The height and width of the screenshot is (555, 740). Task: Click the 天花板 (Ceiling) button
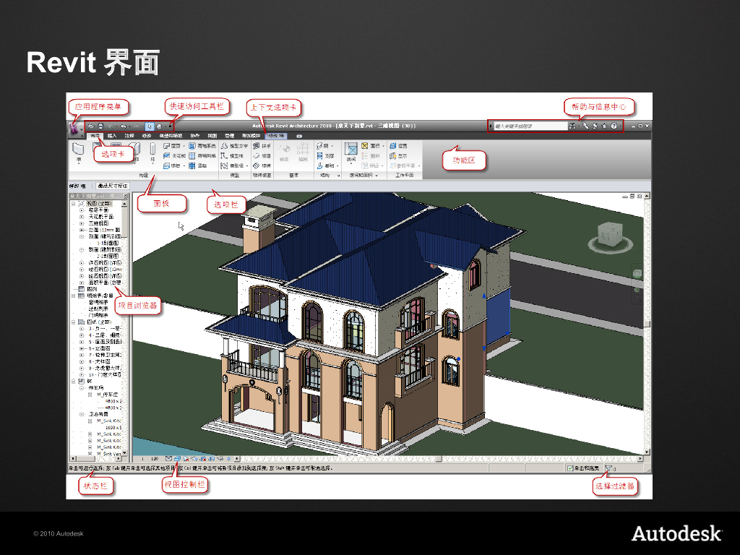(x=175, y=155)
